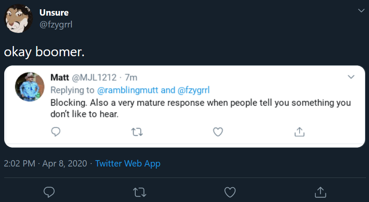Share the main tweet by Unsure
Viewport: 369px width, 202px height.
pos(320,192)
